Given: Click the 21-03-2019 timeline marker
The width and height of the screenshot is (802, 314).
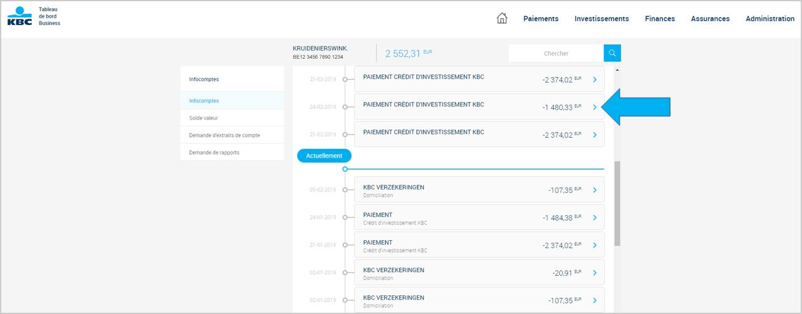Looking at the screenshot, I should tap(345, 79).
